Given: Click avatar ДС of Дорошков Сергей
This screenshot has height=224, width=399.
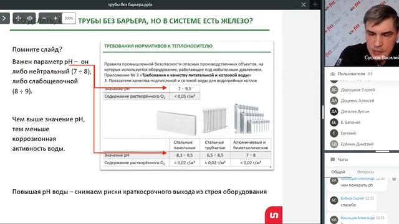Looking at the screenshot, I should (334, 90).
